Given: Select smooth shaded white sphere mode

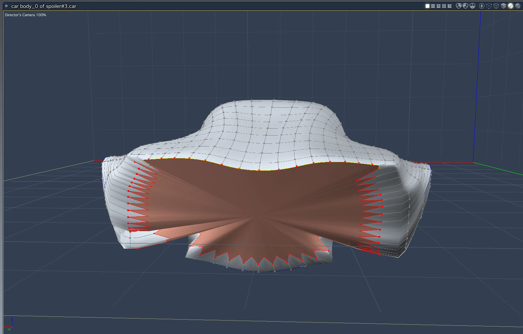Looking at the screenshot, I should [511, 6].
